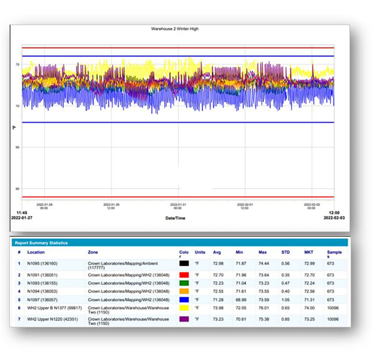The height and width of the screenshot is (353, 378).
Task: Click the blue color swatch for N1097
Action: (183, 301)
